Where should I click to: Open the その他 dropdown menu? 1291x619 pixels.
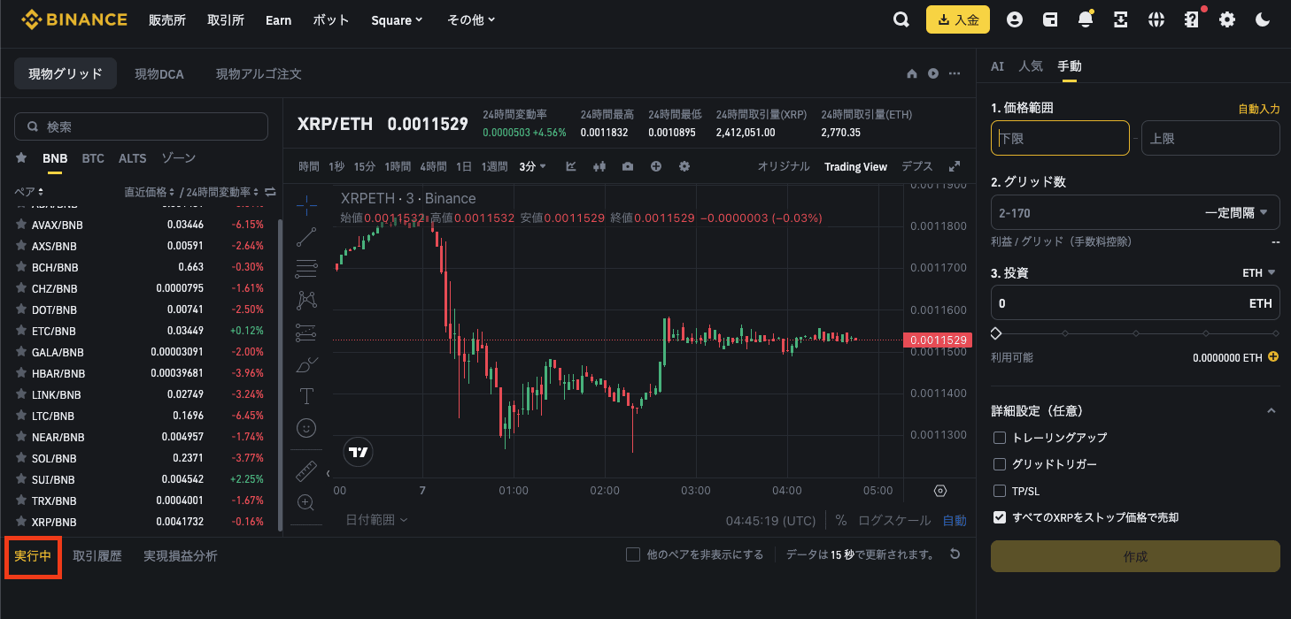point(471,19)
